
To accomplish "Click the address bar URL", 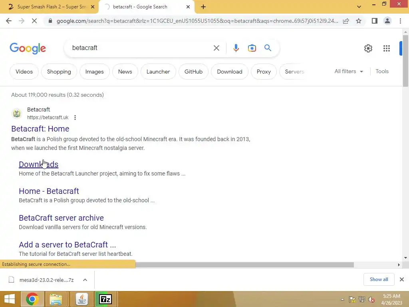I will click(x=197, y=21).
